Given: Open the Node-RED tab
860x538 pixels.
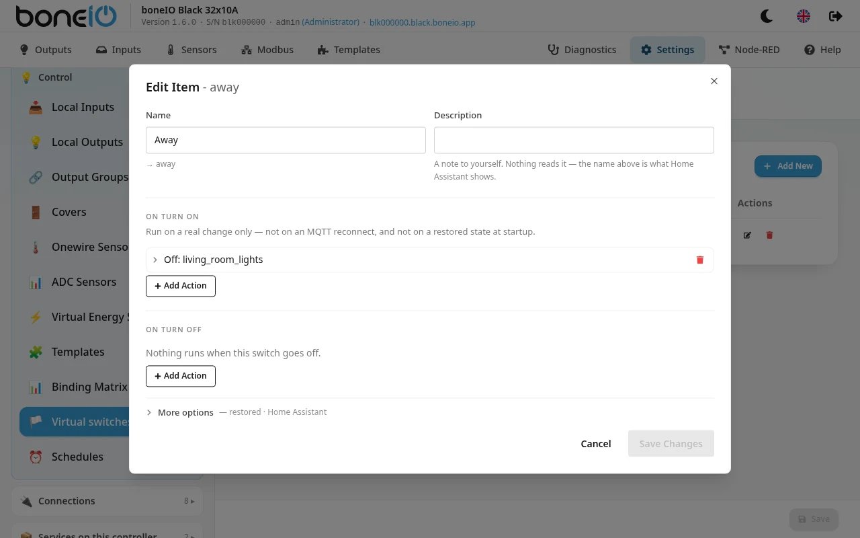Looking at the screenshot, I should click(x=749, y=50).
